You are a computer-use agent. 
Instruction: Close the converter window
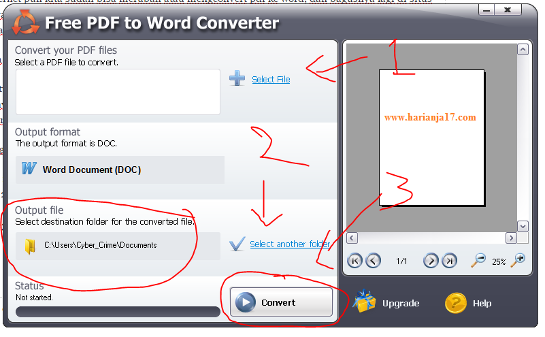(x=508, y=10)
